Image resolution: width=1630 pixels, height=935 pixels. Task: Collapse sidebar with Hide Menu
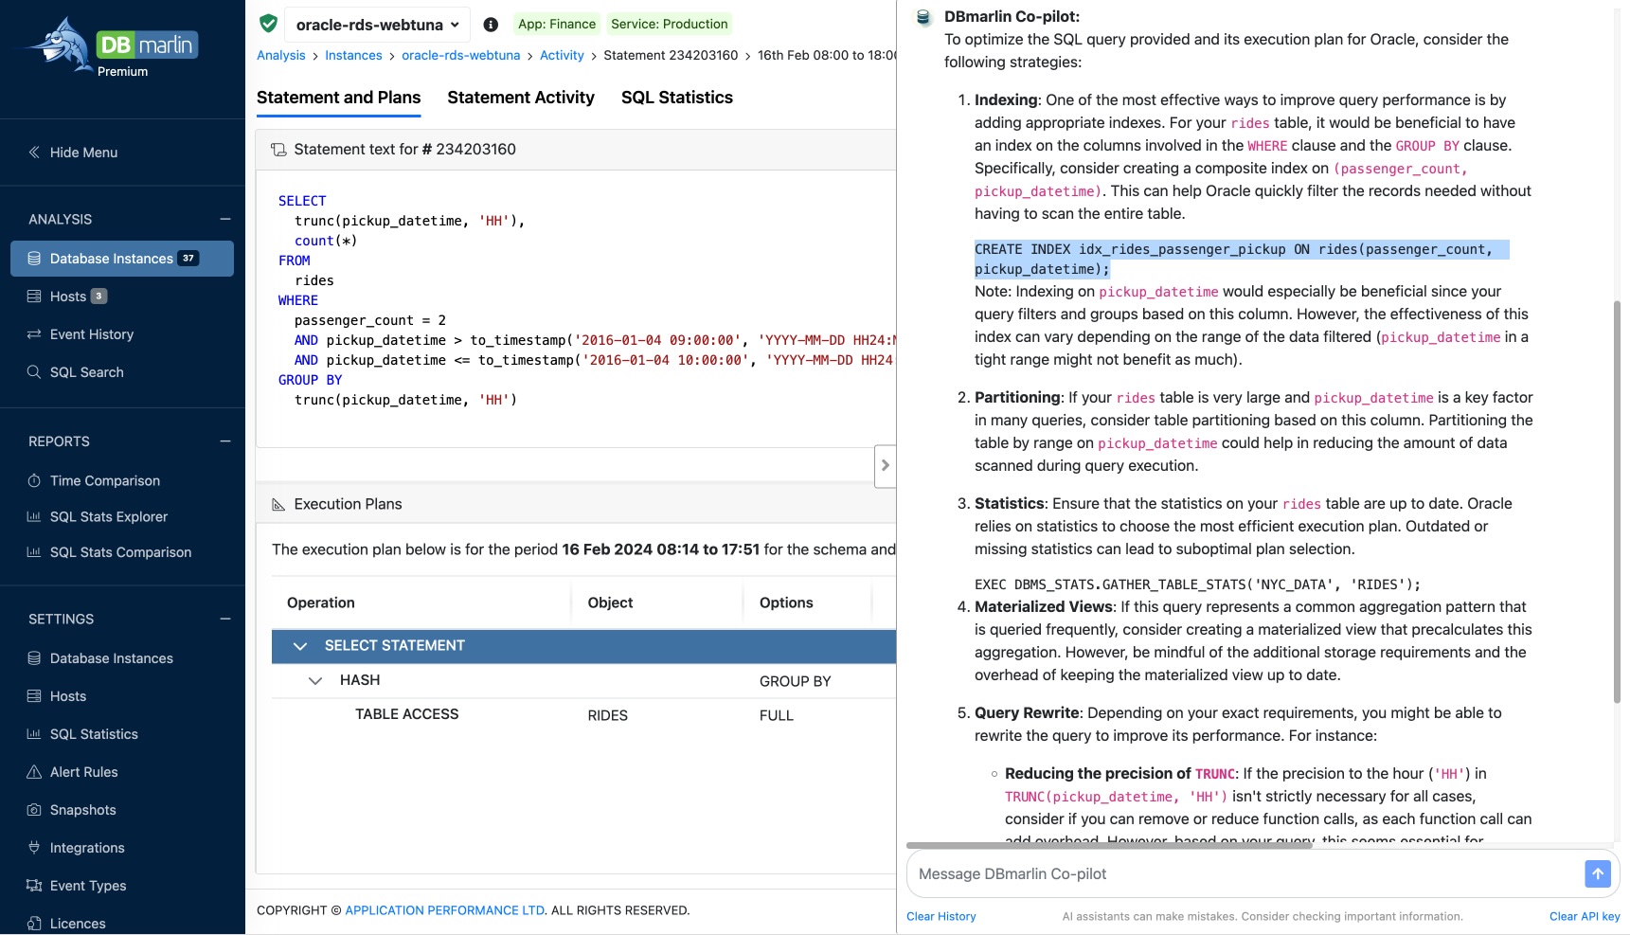click(83, 153)
